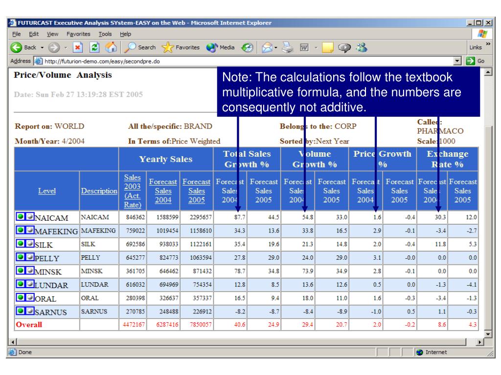Click the gray circle icon in the ORAL row

30,297
